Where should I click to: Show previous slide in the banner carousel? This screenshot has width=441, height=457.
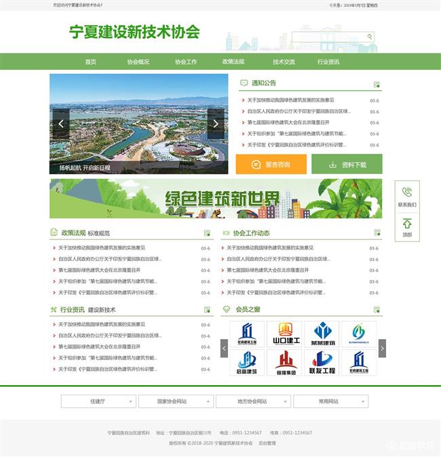(x=61, y=123)
